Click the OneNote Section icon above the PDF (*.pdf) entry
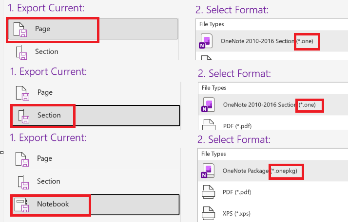Viewport: 348px width, 222px height. pos(208,105)
